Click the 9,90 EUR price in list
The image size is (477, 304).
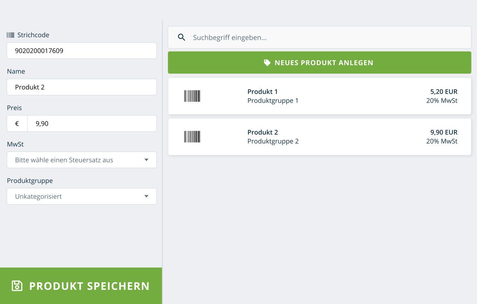click(x=443, y=132)
